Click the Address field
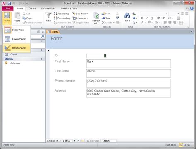The height and width of the screenshot is (149, 196). click(129, 93)
